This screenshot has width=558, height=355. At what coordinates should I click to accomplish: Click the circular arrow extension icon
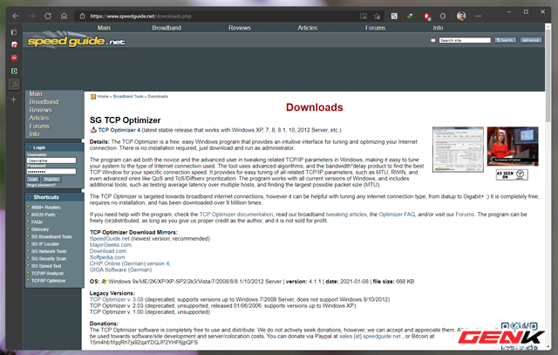(443, 16)
